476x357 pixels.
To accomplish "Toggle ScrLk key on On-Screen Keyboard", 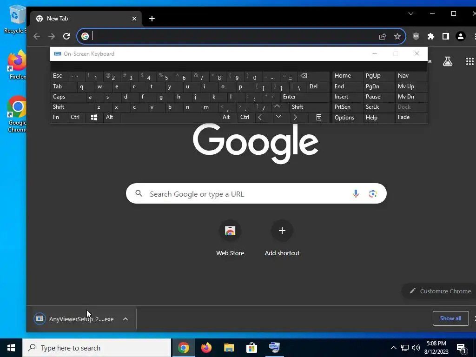I will pos(379,107).
